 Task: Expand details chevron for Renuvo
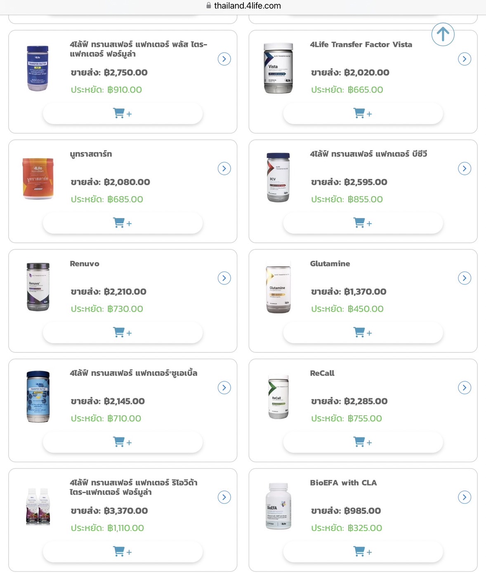[x=224, y=278]
